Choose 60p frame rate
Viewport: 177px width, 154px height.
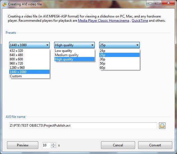click(x=103, y=68)
